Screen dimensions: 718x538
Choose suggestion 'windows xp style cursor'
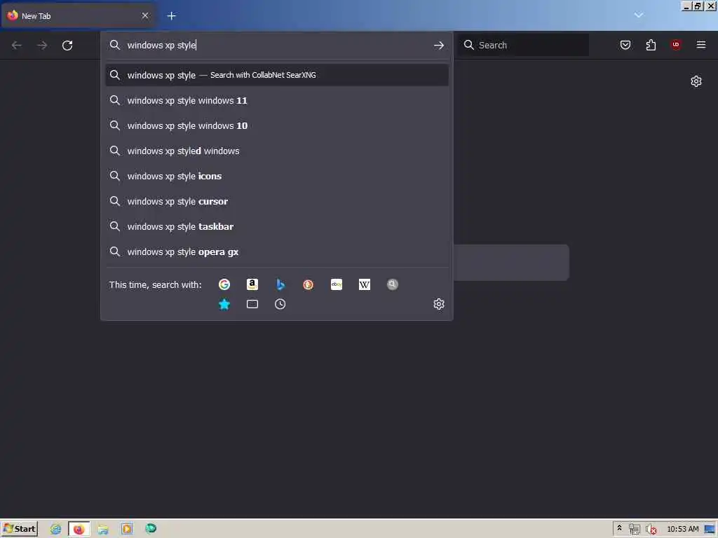[x=276, y=201]
